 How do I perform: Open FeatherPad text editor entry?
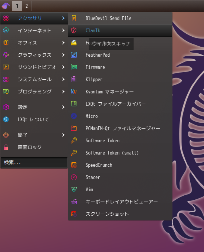pos(120,55)
